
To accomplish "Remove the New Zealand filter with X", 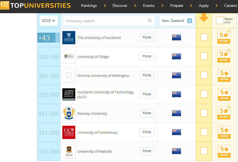I will coord(189,21).
